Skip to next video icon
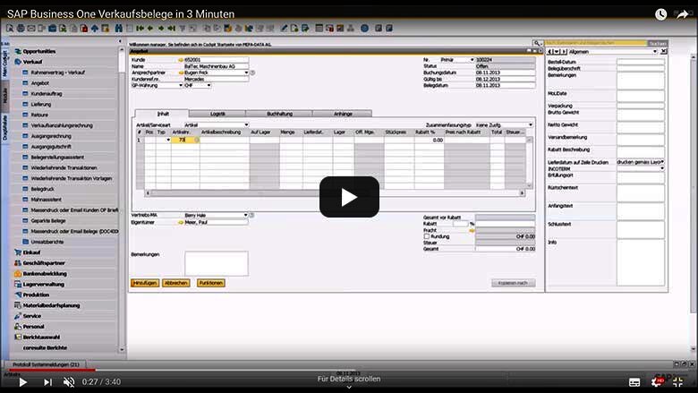 click(x=47, y=382)
